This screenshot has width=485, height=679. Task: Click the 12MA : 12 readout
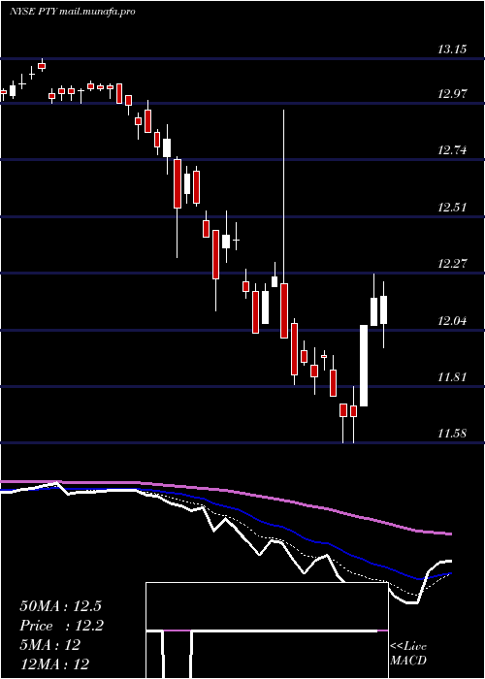[x=54, y=664]
